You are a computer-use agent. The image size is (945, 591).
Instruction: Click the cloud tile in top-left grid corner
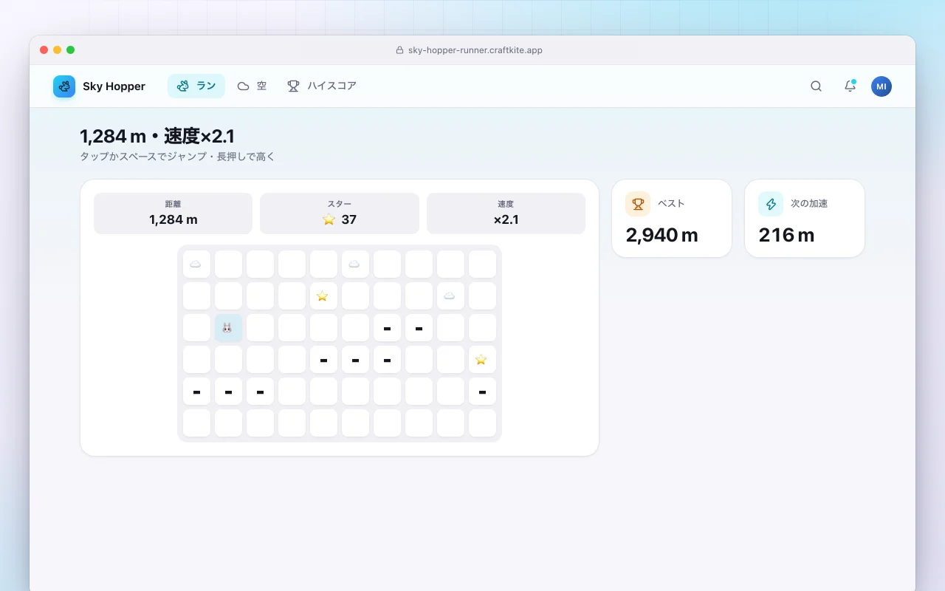196,264
